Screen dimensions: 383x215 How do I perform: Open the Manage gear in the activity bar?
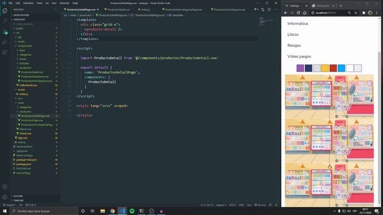[x=5, y=197]
